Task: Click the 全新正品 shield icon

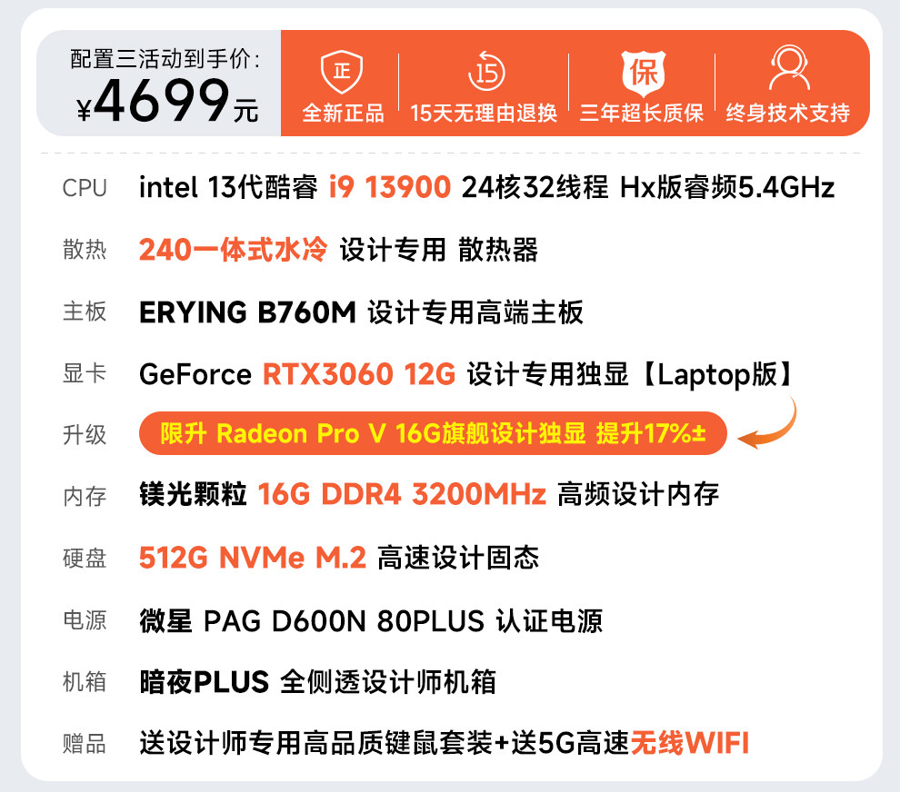Action: pyautogui.click(x=342, y=72)
